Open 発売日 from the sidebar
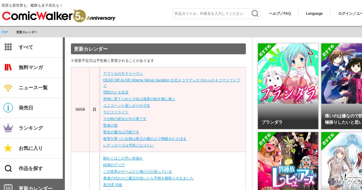 (x=31, y=108)
